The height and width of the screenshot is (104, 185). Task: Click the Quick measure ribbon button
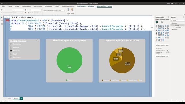click(73, 11)
